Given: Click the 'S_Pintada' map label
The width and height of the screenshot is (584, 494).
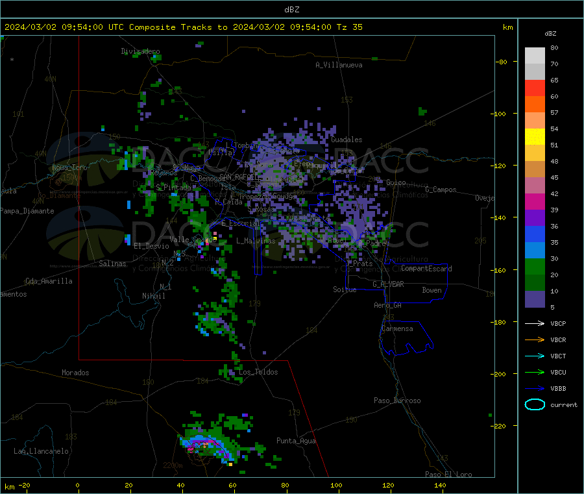Looking at the screenshot, I should coord(173,188).
